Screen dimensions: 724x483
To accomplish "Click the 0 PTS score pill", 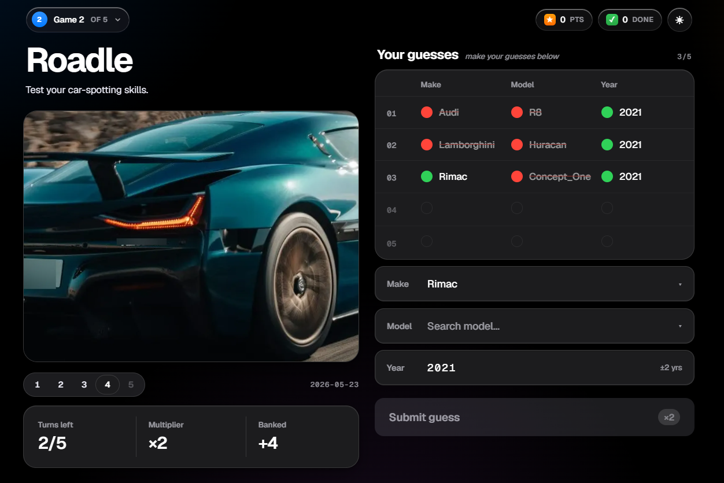I will click(564, 20).
